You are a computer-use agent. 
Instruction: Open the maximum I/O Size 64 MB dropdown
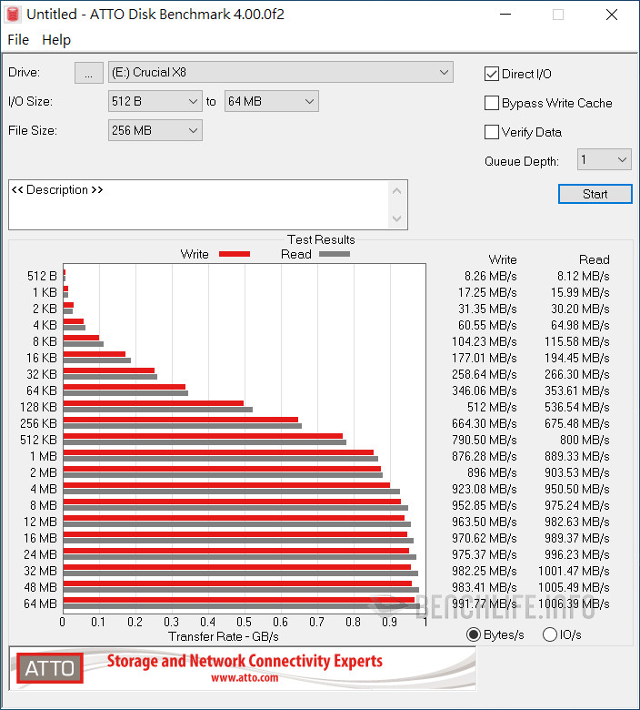[271, 101]
